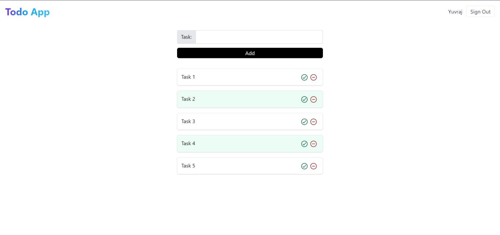The image size is (500, 235).
Task: Click the Task 3 item label
Action: click(x=188, y=121)
